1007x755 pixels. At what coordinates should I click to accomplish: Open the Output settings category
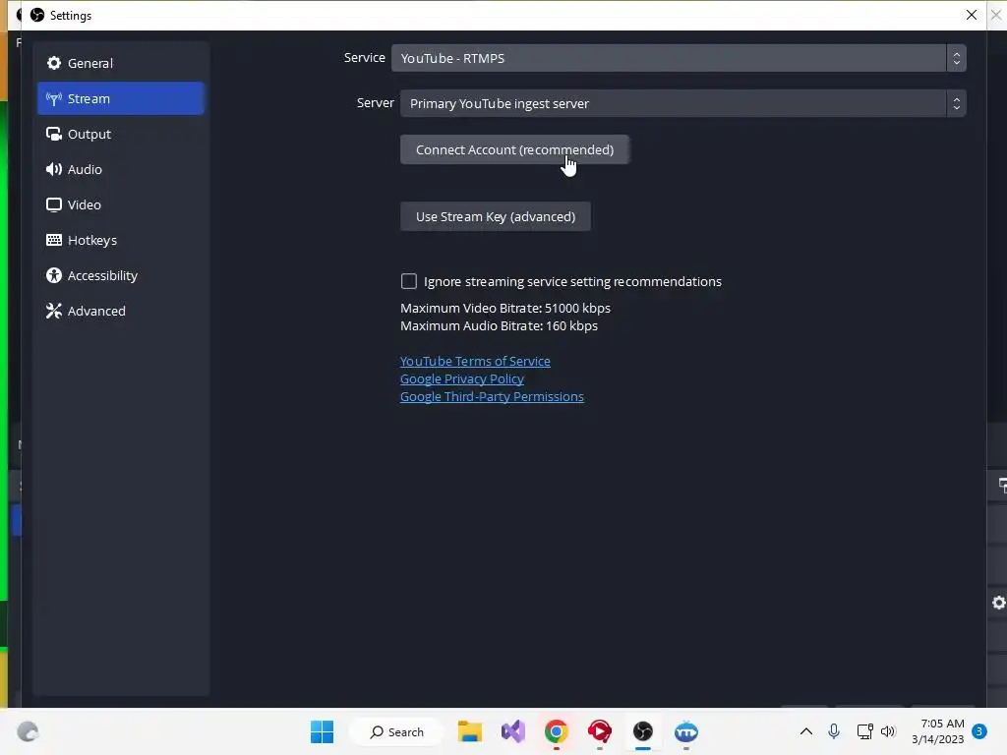pos(121,134)
